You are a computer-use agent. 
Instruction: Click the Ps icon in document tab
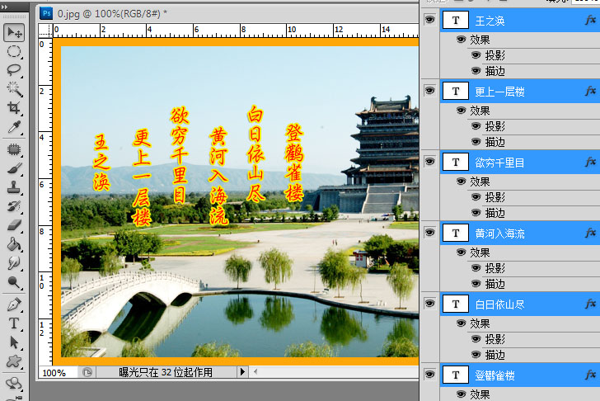tap(47, 14)
